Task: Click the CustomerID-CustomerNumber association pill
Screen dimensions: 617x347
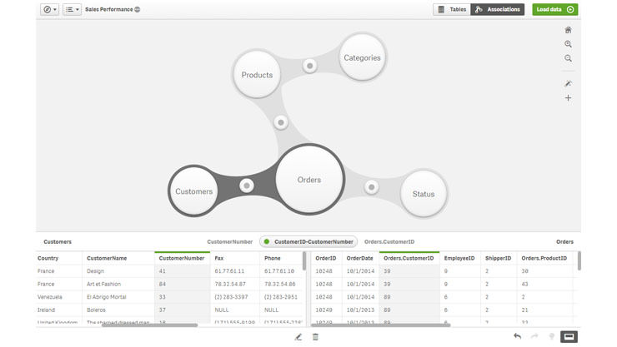Action: coord(308,242)
